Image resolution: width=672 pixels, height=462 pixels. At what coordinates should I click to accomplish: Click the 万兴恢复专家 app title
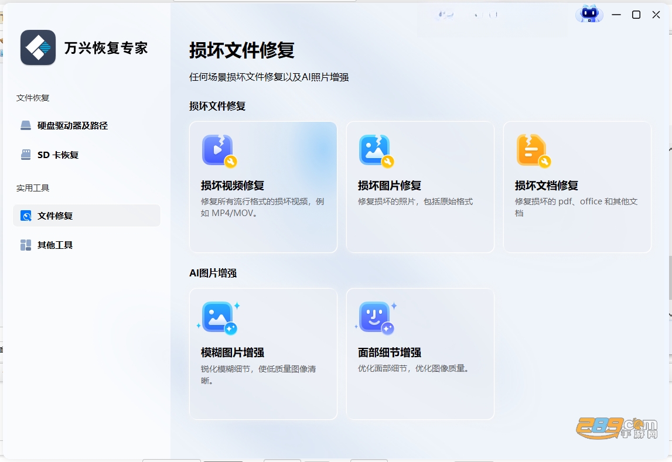(106, 48)
